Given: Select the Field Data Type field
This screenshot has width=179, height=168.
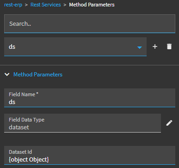Looking at the screenshot, I should 82,123.
